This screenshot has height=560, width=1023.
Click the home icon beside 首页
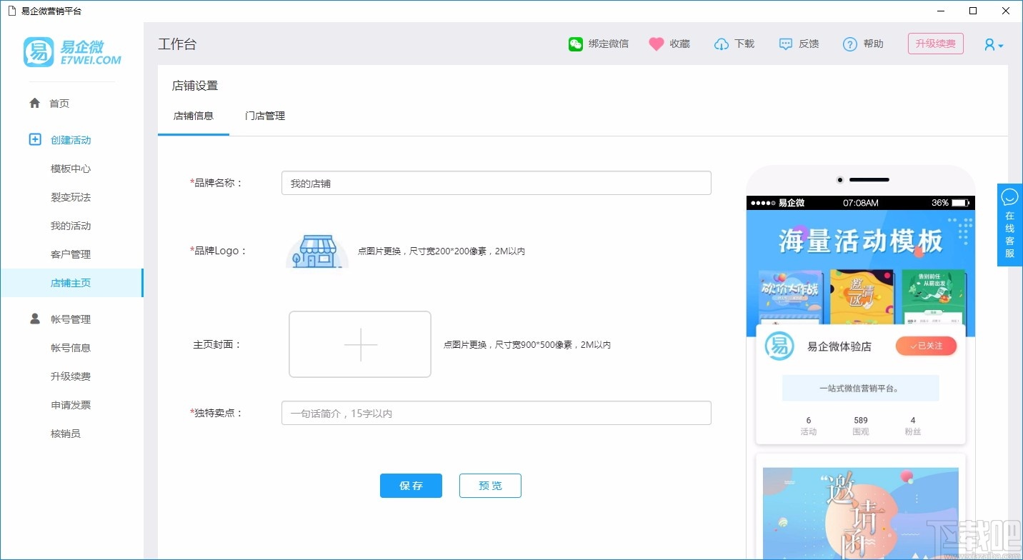[x=34, y=103]
